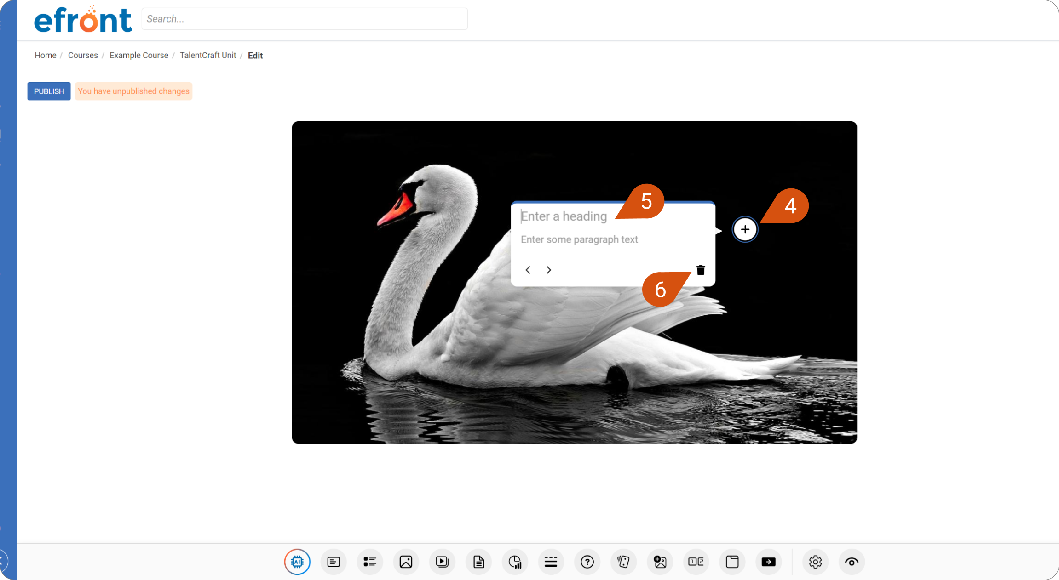Insert a bulleted list block
Viewport: 1059px width, 580px height.
point(370,562)
